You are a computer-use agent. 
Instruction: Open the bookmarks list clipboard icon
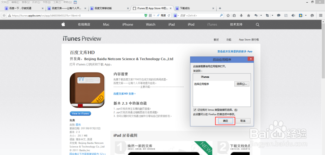[234, 16]
